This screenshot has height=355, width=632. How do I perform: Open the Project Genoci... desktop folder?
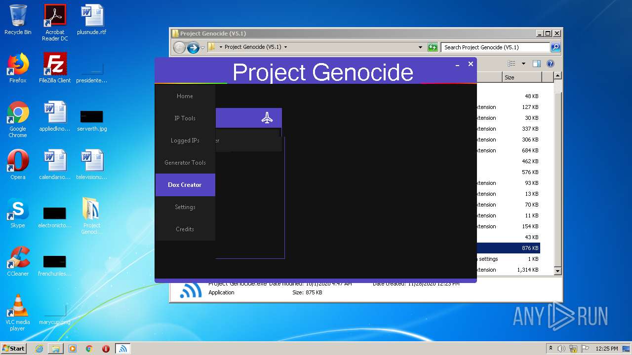coord(92,216)
